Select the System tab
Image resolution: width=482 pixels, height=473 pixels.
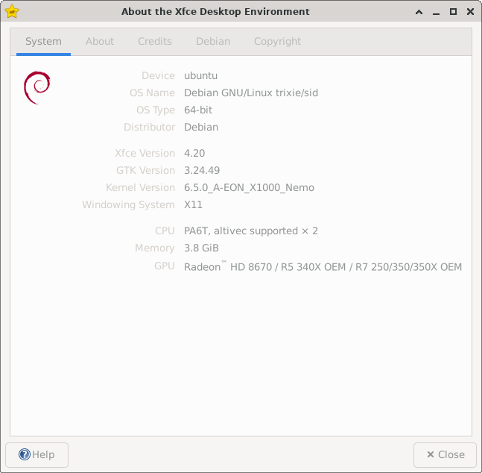click(43, 42)
